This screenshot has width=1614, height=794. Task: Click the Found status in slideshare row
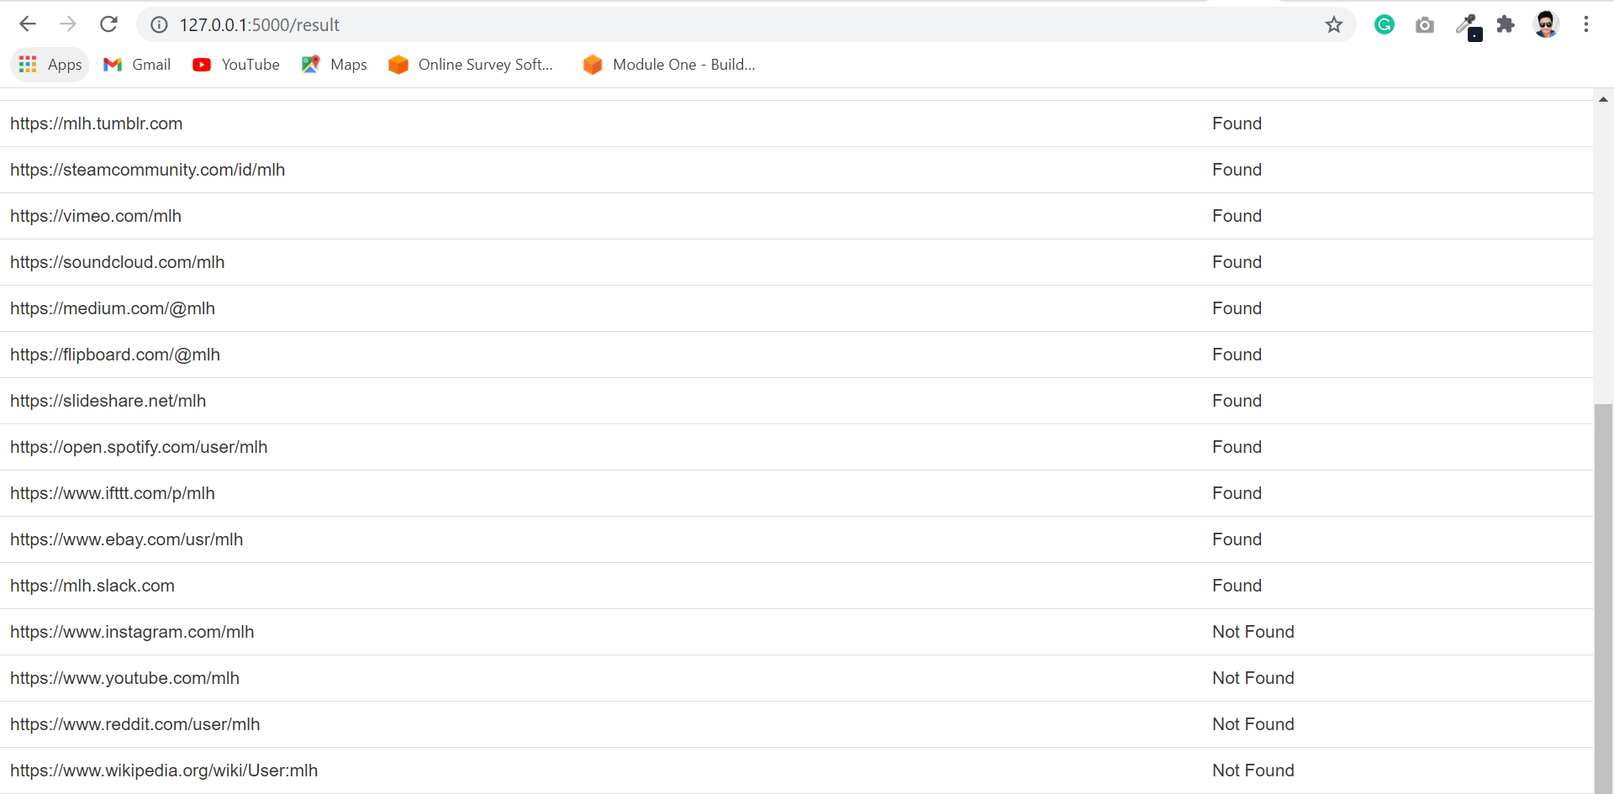1237,401
